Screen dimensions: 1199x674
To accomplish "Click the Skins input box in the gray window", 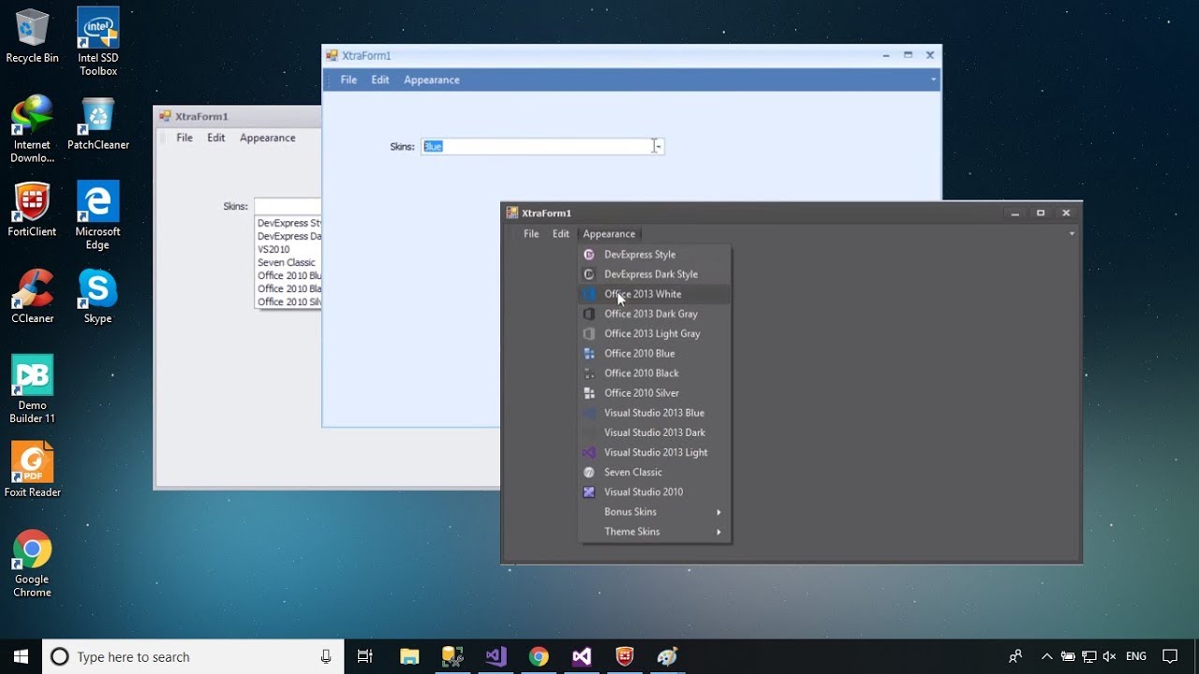I will (x=288, y=206).
